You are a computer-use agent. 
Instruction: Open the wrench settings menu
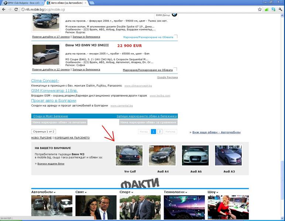point(280,10)
